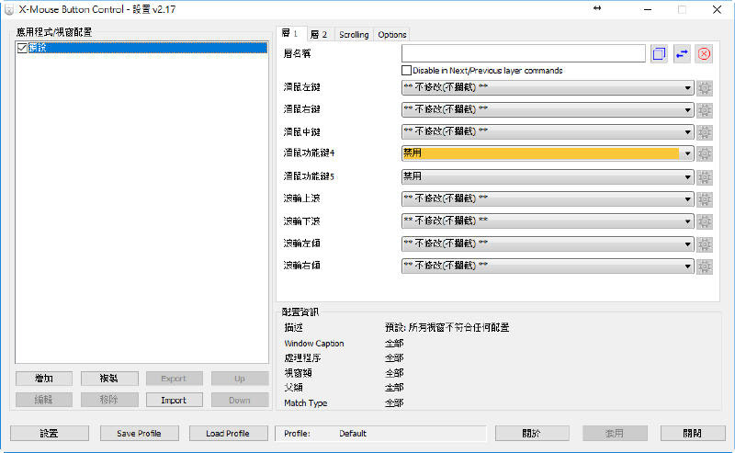Click the copy layer icon button

659,54
